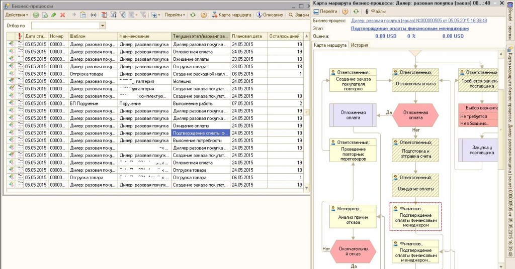Click the Окончательный отказ decision hexagon
515x269 pixels.
coord(353,251)
